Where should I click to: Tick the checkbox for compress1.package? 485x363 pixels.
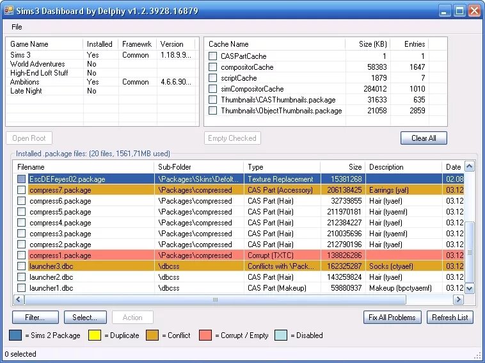[21, 255]
